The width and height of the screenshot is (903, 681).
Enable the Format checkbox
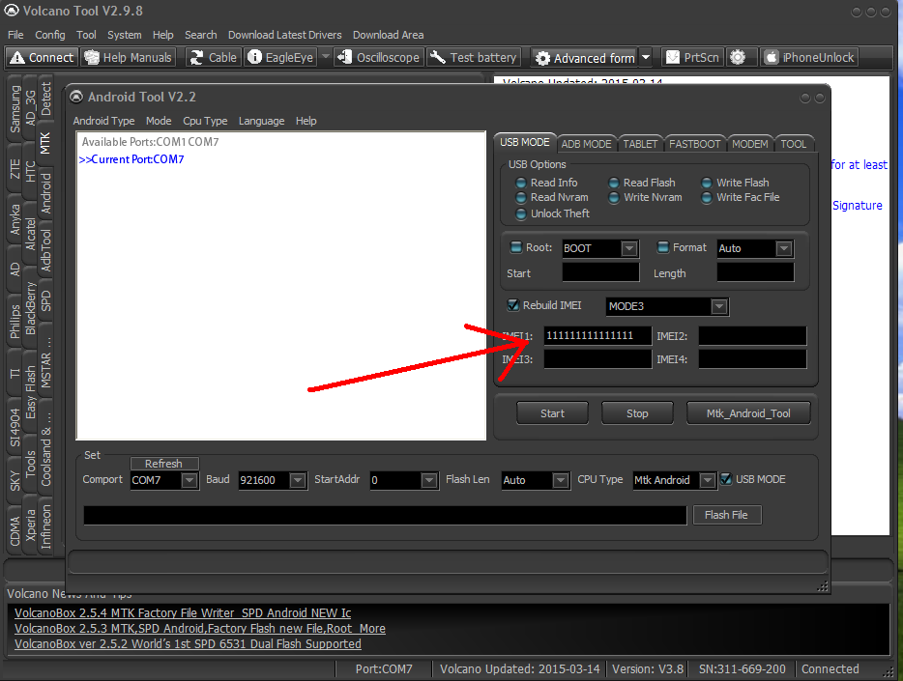[x=663, y=247]
